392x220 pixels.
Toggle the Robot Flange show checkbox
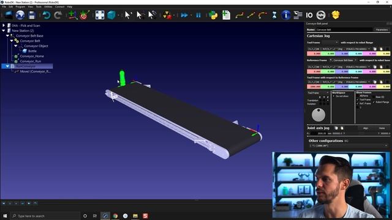pos(374,102)
